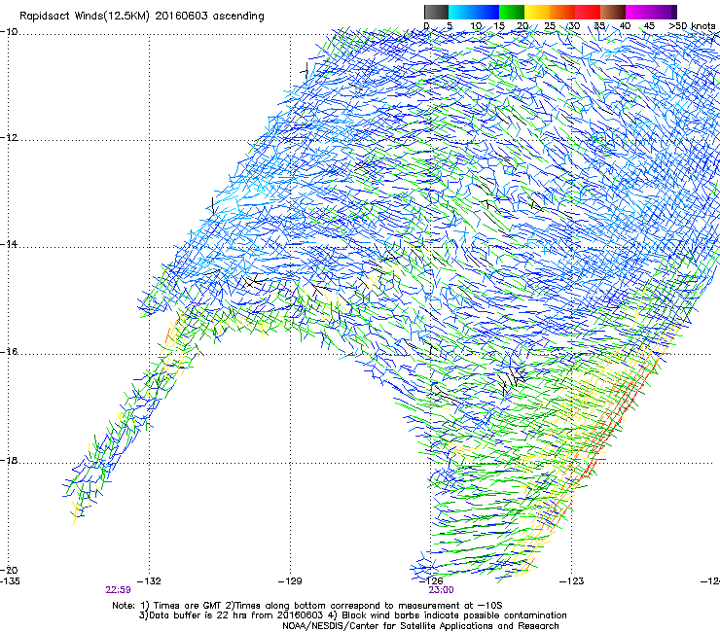Click the -12 latitude axis label
The image size is (720, 632).
coord(9,138)
